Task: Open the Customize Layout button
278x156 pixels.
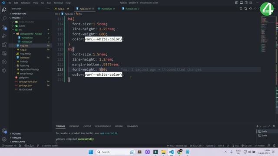Action: point(251,3)
